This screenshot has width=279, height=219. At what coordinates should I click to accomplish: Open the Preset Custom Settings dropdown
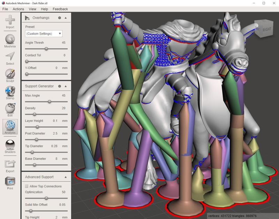click(x=44, y=34)
